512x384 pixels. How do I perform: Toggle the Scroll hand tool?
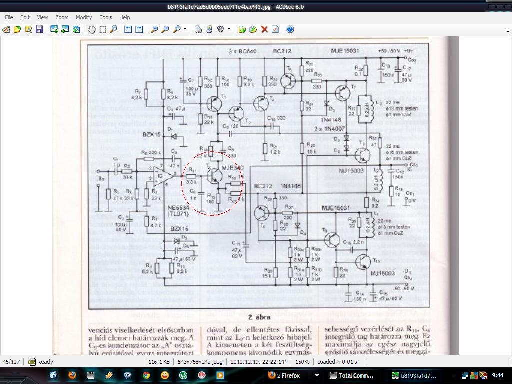[92, 29]
